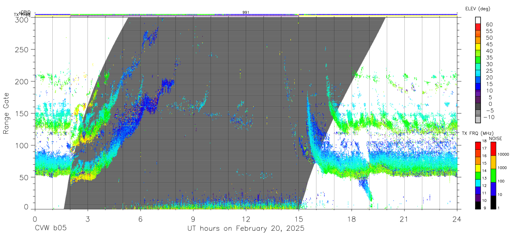
Task: Click NOISE legend label '1'
Action: pos(499,208)
